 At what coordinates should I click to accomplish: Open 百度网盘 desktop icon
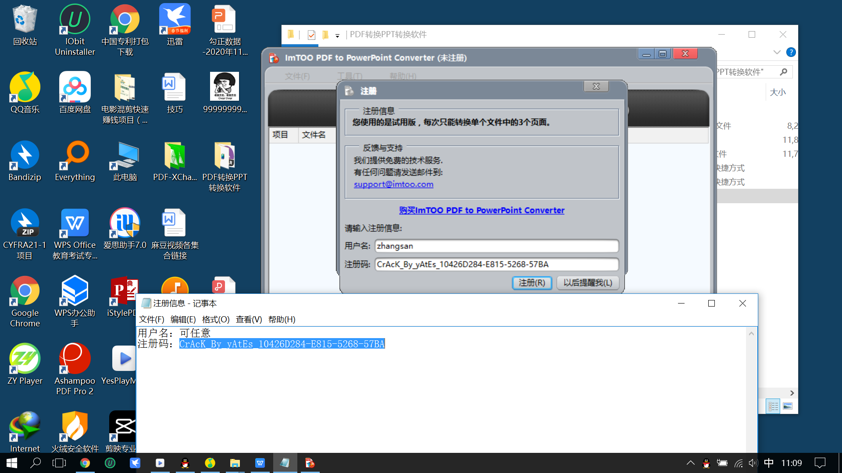pos(75,93)
